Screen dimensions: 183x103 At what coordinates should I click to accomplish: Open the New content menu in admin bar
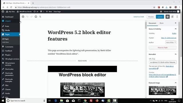49,11
